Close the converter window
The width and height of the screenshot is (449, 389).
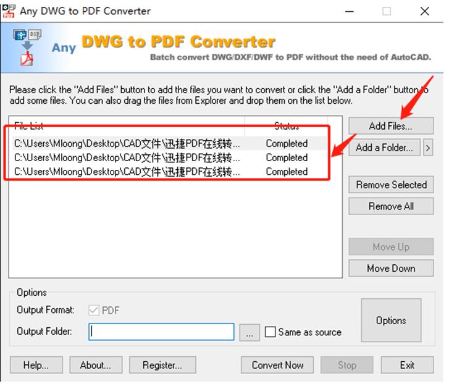(x=425, y=12)
